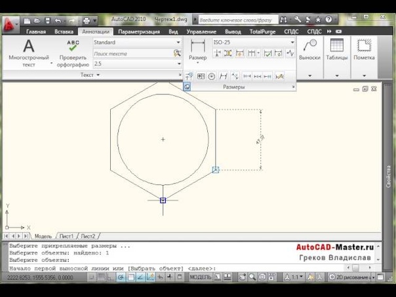The height and width of the screenshot is (297, 396).
Task: Create a new drawing via Quick Access
Action: [27, 21]
